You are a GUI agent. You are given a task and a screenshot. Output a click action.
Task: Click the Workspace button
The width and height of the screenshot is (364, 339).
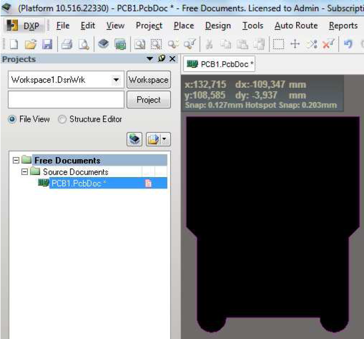click(x=148, y=80)
